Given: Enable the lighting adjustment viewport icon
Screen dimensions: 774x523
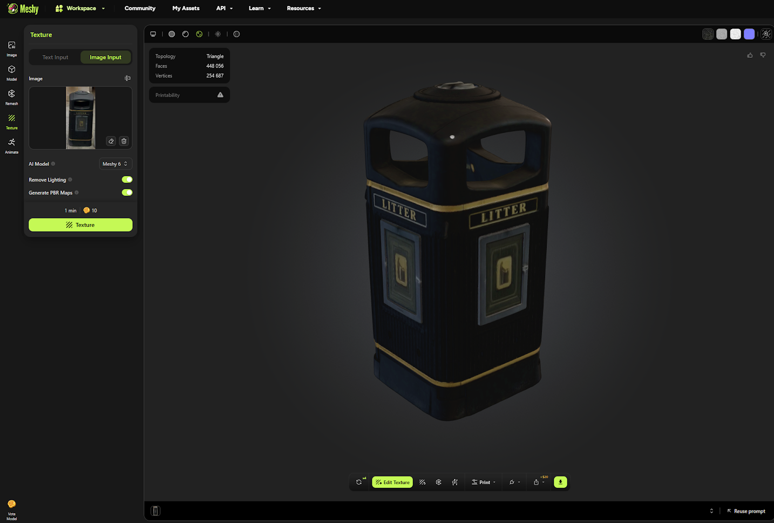Looking at the screenshot, I should tap(218, 34).
